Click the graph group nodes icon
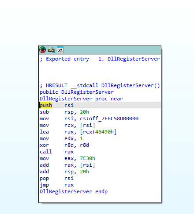194x214 pixels. 60,50
